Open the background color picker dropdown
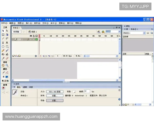Image resolution: width=154 pixels, height=123 pixels. coord(74,91)
